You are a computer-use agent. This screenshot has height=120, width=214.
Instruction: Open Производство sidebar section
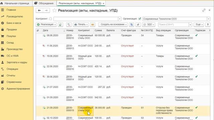15,49
